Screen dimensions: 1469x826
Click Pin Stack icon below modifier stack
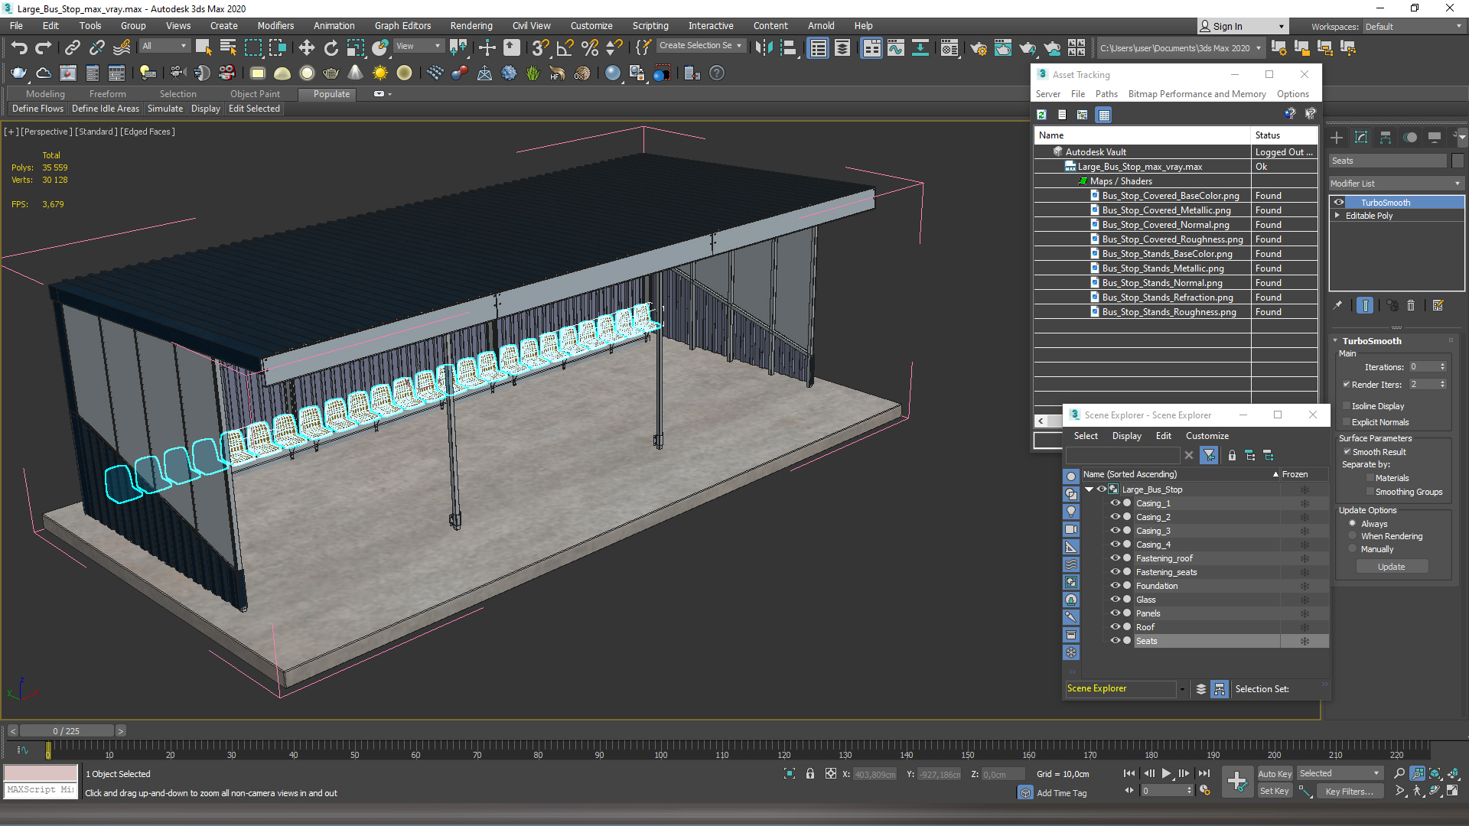click(x=1337, y=305)
